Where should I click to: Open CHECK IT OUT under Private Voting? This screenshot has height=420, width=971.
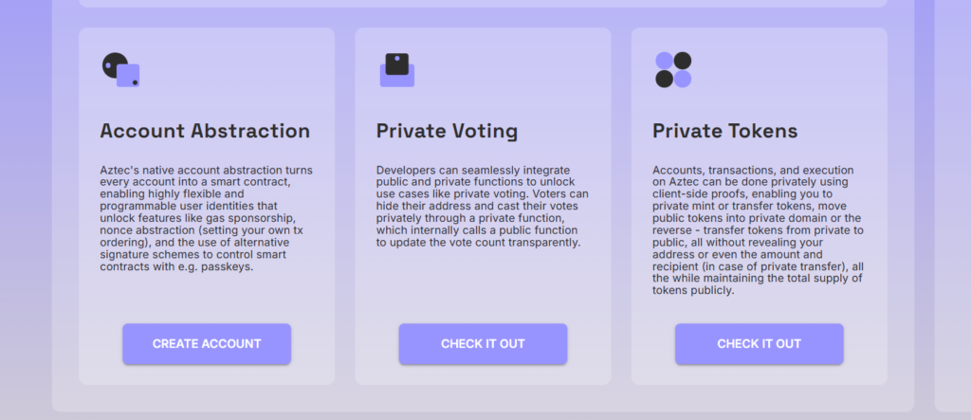point(483,344)
